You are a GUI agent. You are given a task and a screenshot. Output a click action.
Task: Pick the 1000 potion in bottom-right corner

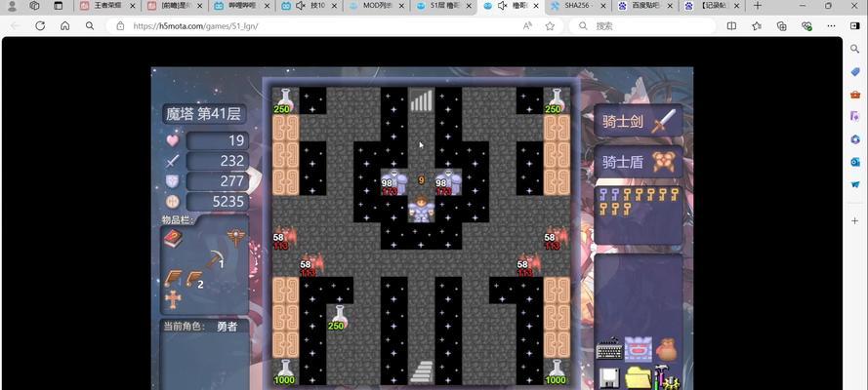click(557, 371)
